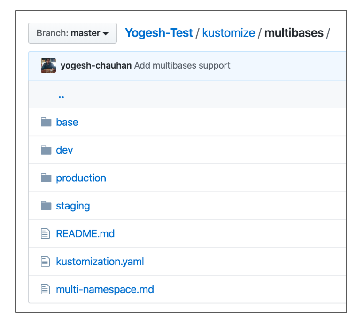Open the dev folder link
357x325 pixels.
pyautogui.click(x=64, y=150)
